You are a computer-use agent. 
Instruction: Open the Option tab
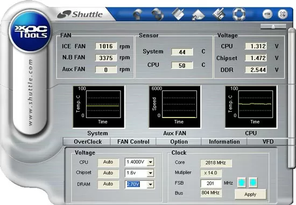tap(179, 142)
